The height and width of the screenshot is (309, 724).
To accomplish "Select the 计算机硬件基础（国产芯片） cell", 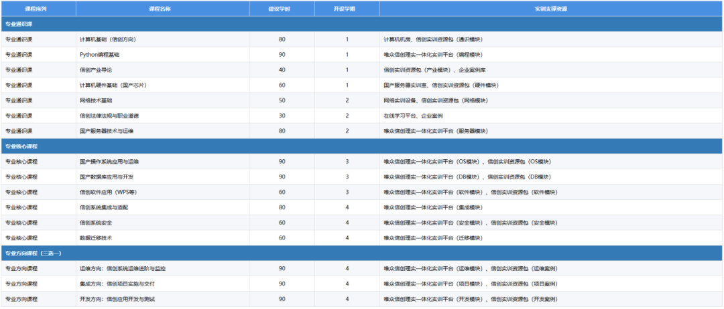I will click(112, 86).
